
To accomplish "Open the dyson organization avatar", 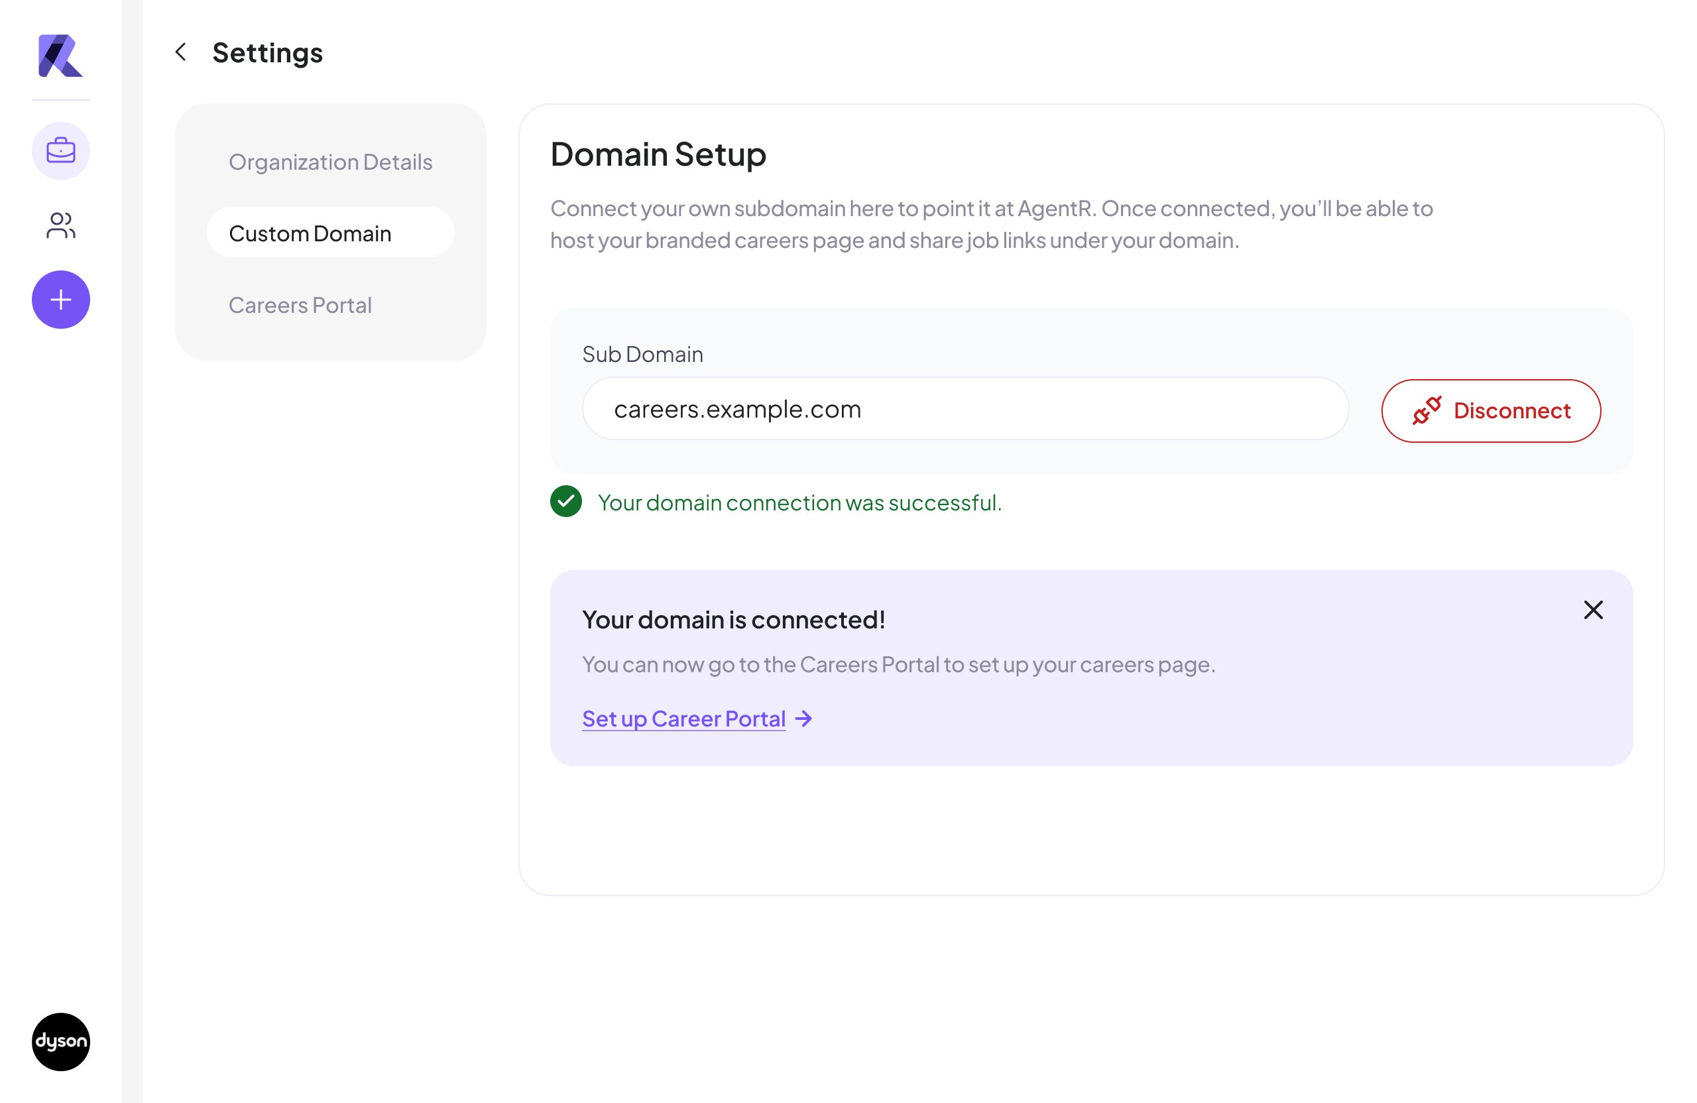I will pyautogui.click(x=60, y=1041).
